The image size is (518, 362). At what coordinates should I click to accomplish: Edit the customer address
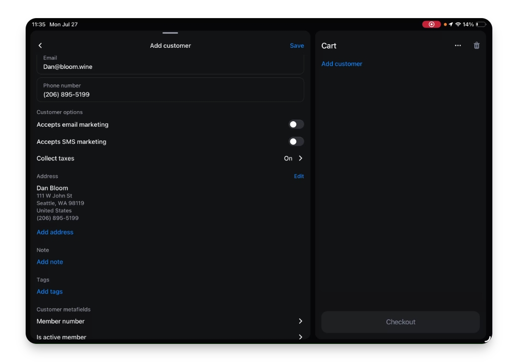(299, 176)
